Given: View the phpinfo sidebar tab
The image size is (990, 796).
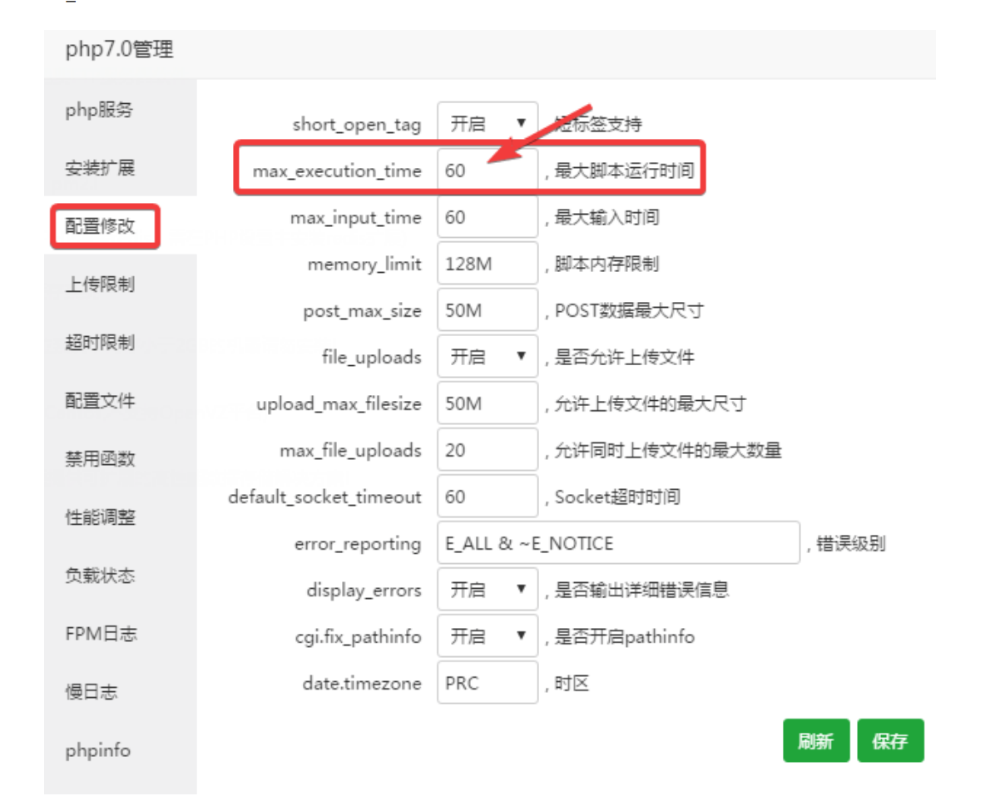Looking at the screenshot, I should 98,750.
